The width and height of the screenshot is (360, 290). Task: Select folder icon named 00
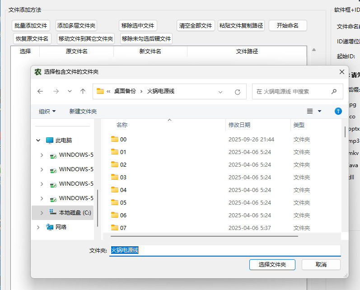coord(115,139)
